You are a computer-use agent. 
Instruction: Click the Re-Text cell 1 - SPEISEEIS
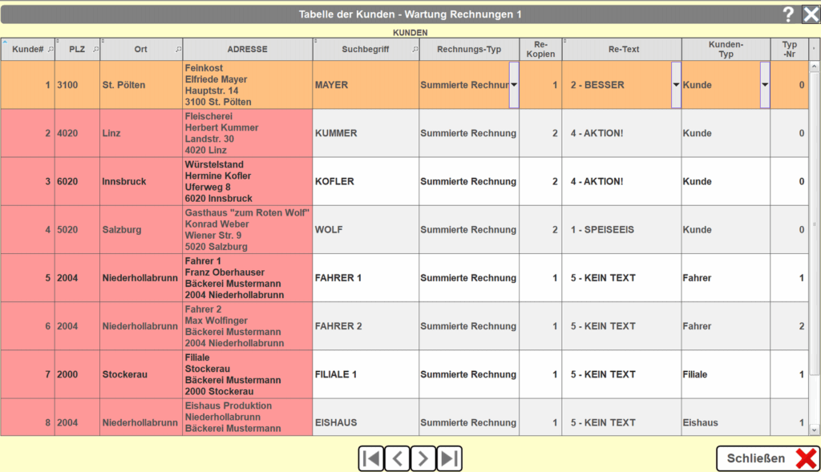click(x=622, y=229)
